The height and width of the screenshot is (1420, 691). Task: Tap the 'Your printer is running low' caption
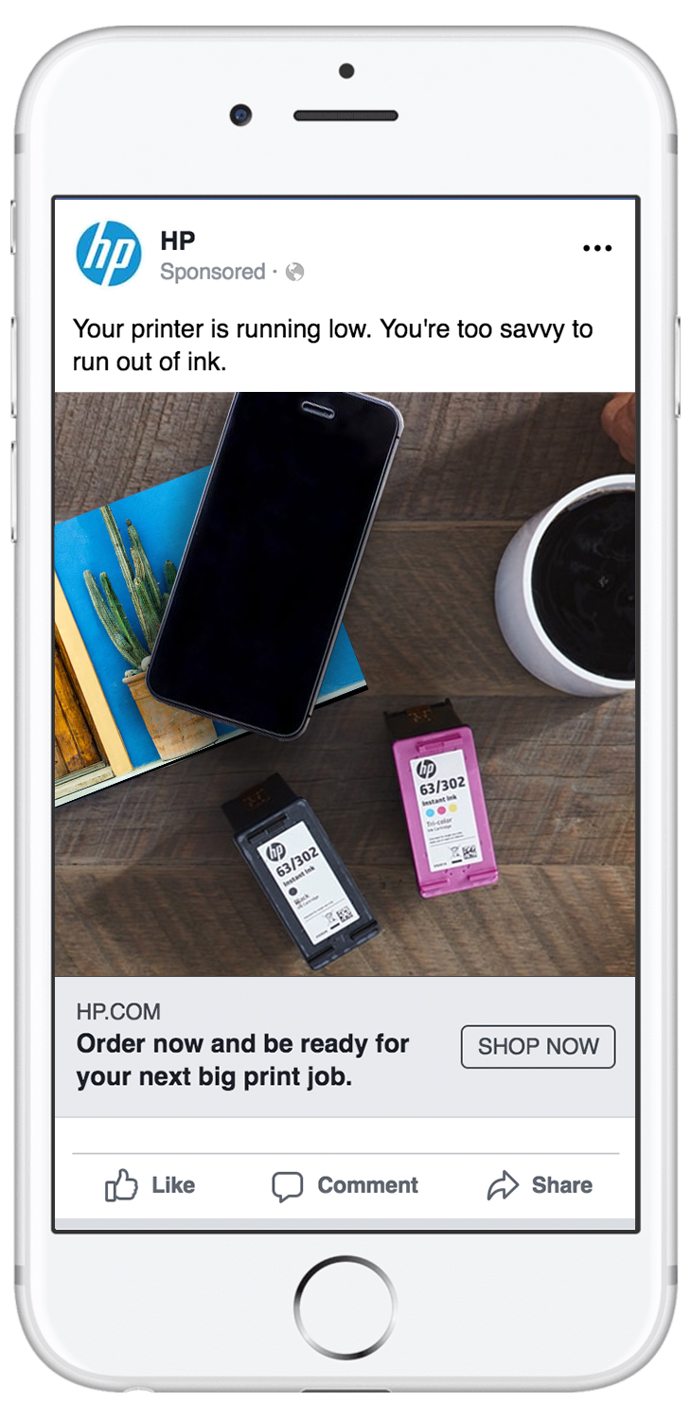[332, 345]
